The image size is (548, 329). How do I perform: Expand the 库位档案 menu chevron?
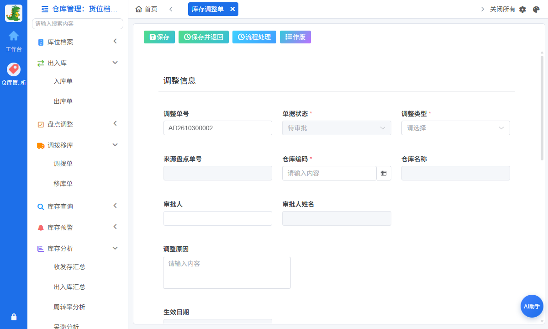pyautogui.click(x=115, y=42)
